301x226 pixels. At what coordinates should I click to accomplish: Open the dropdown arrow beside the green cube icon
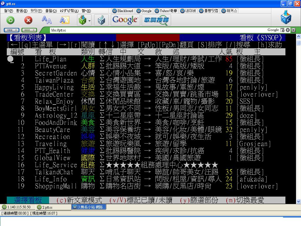pos(89,21)
